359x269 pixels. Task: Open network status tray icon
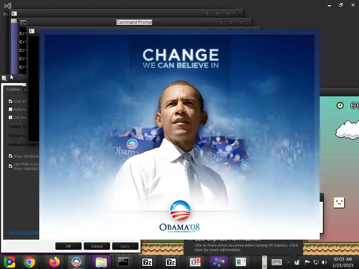316,262
